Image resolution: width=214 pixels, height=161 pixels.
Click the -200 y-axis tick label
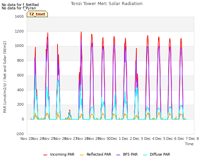point(20,134)
